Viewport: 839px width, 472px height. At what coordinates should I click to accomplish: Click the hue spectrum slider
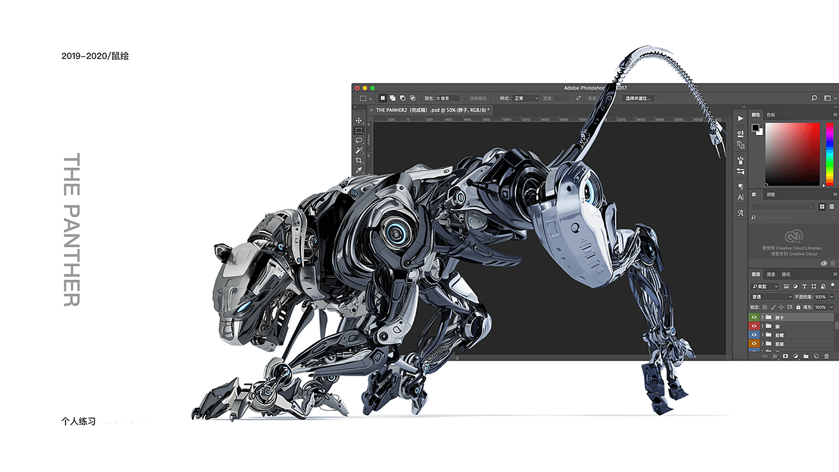[x=830, y=154]
